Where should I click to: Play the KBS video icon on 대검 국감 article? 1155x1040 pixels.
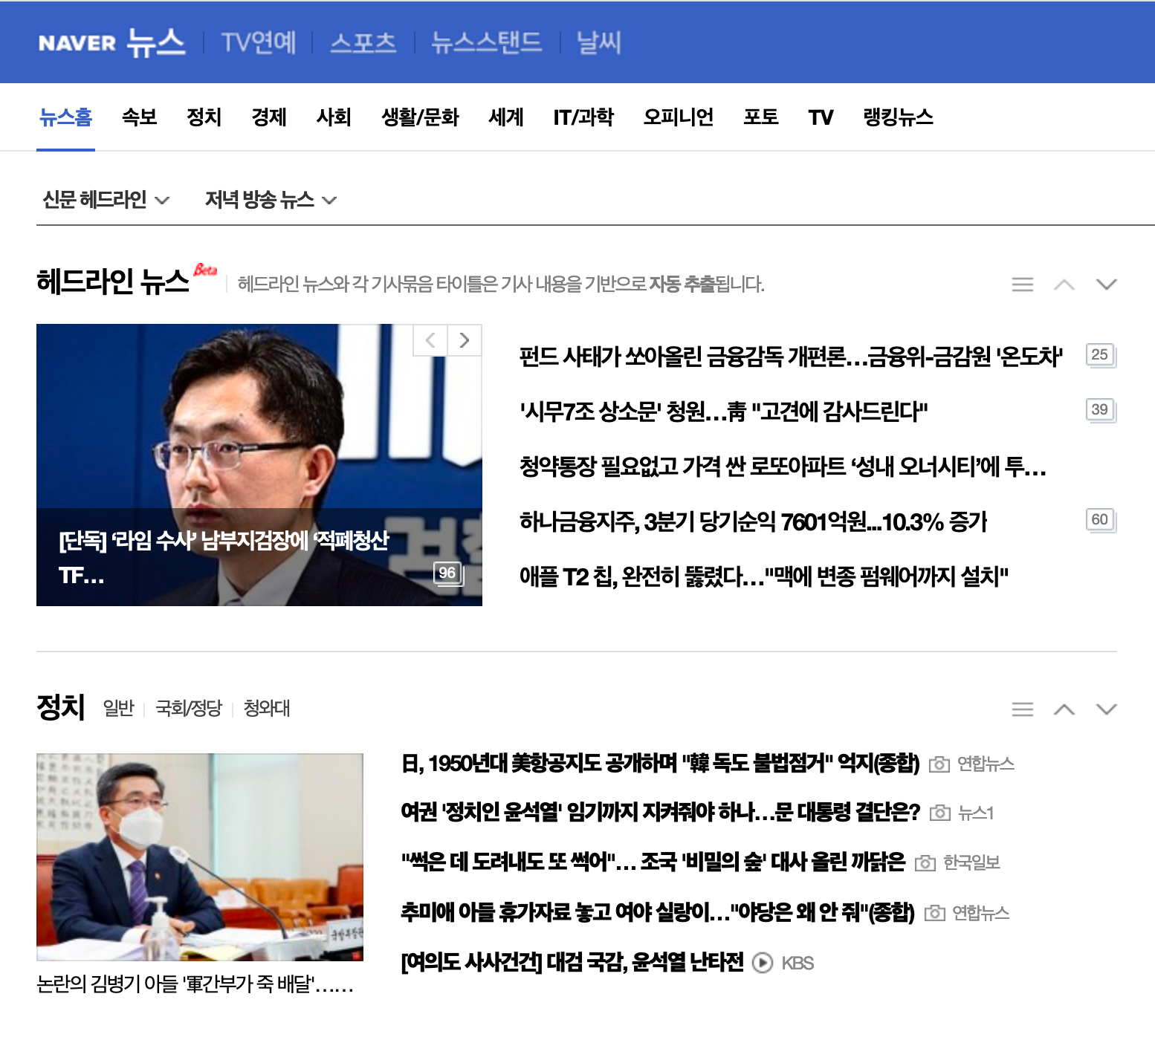coord(763,963)
